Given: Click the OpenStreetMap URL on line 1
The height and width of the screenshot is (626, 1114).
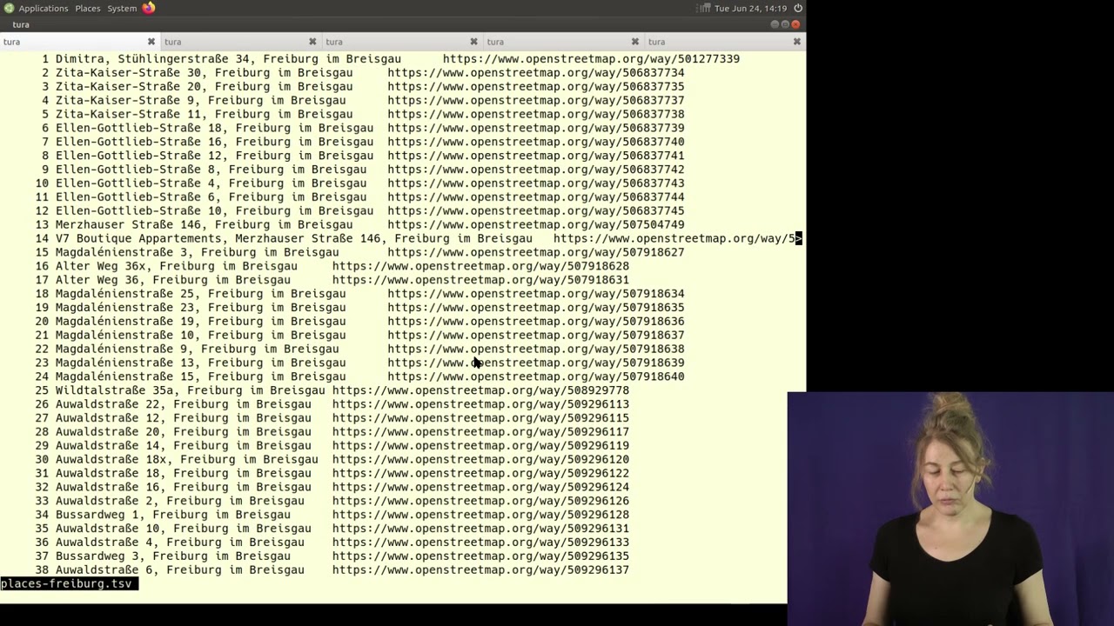Looking at the screenshot, I should (591, 59).
